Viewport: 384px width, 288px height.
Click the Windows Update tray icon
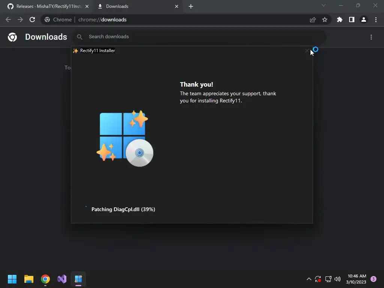click(x=318, y=279)
